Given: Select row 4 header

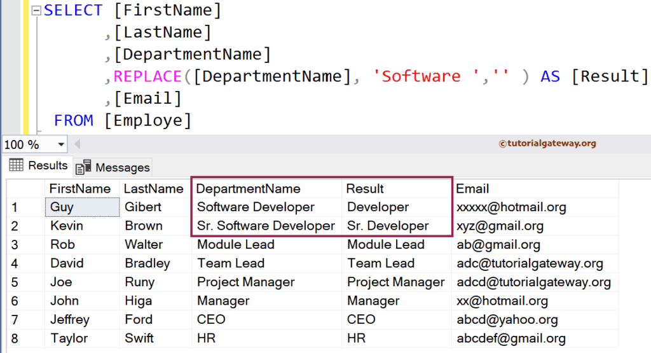Looking at the screenshot, I should pyautogui.click(x=25, y=263).
